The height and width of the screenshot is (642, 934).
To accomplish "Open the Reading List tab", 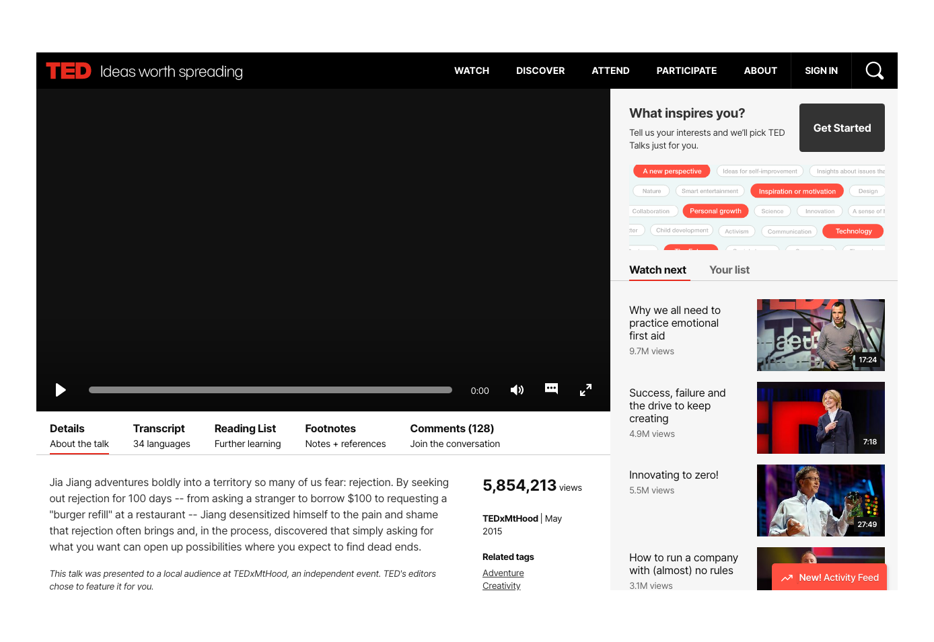I will click(x=248, y=436).
